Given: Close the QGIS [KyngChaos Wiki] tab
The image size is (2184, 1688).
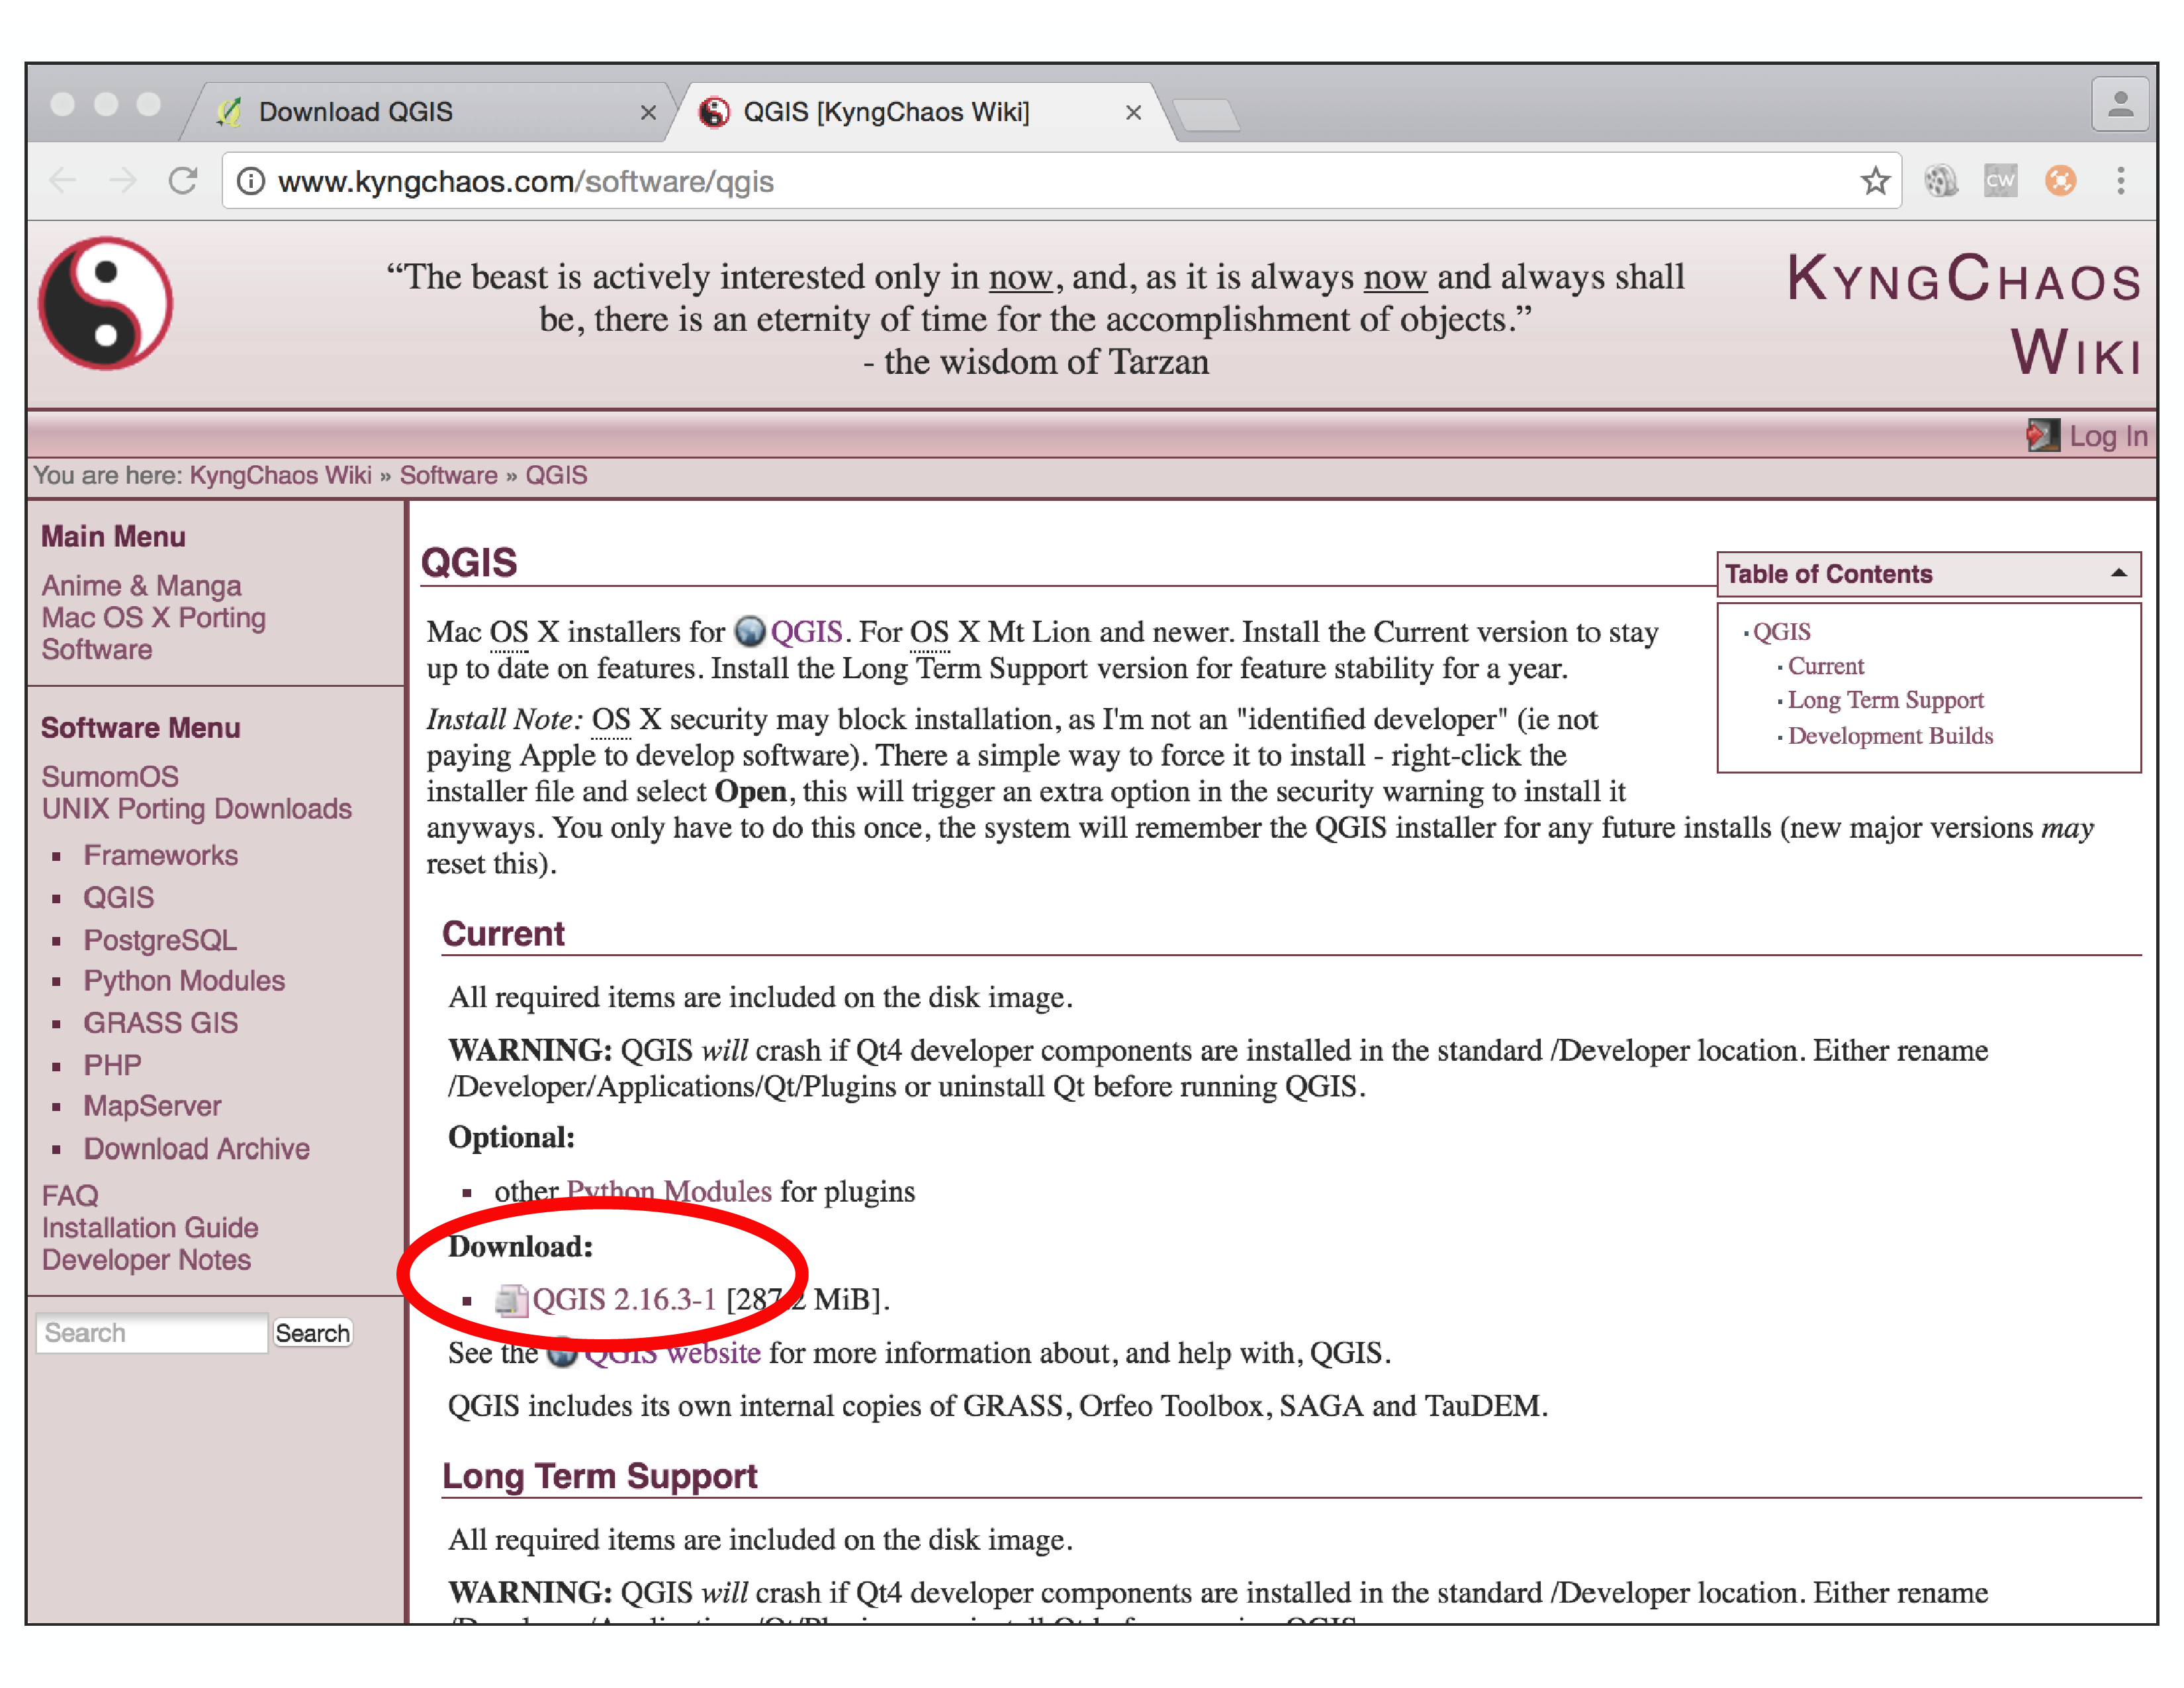Looking at the screenshot, I should click(x=1133, y=112).
